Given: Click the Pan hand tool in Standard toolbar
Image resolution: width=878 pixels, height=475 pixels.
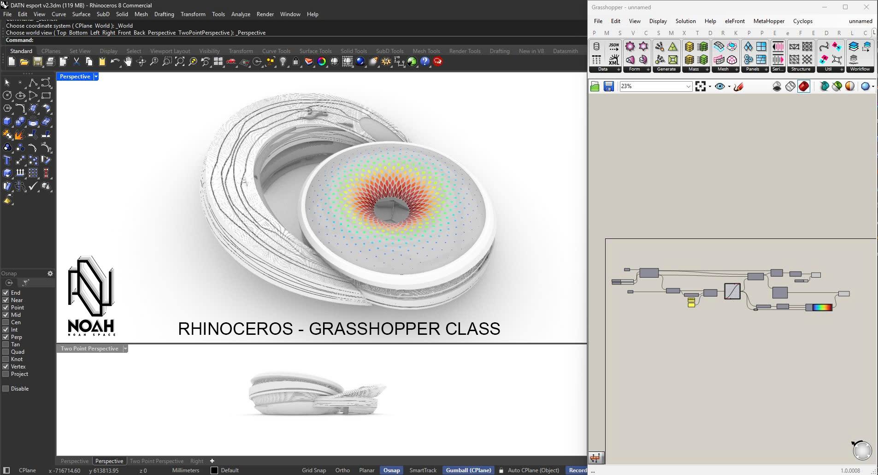Looking at the screenshot, I should coord(128,61).
